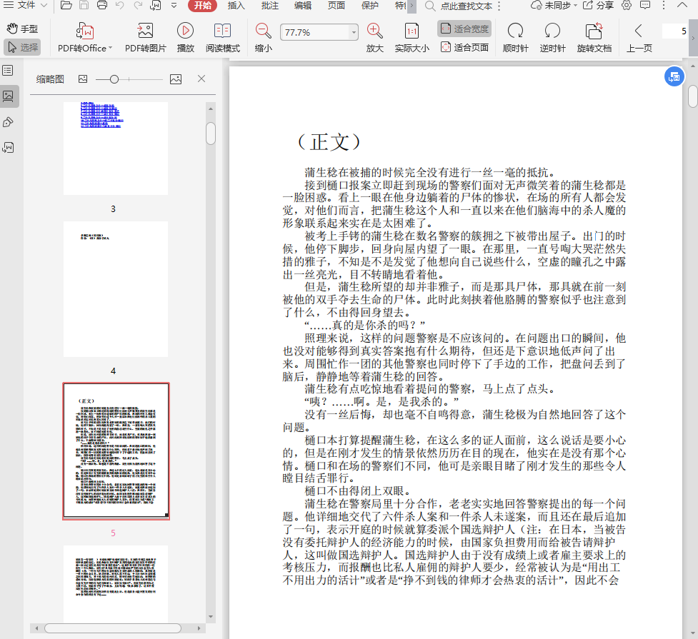Toggle 适合页面 fit page mode
This screenshot has width=698, height=639.
(x=464, y=47)
